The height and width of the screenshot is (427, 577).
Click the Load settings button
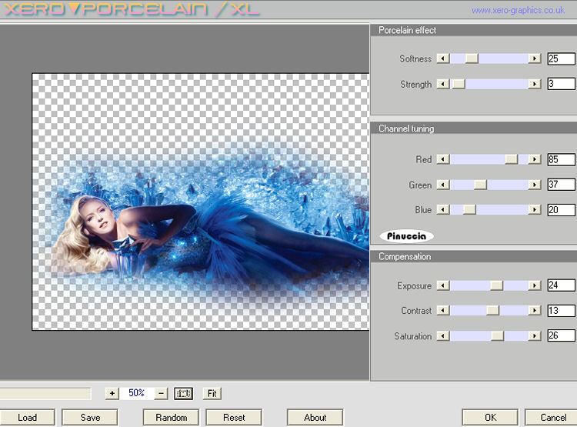pyautogui.click(x=27, y=418)
